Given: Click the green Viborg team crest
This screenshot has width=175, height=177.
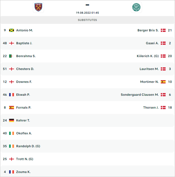Looking at the screenshot, I should [136, 7].
